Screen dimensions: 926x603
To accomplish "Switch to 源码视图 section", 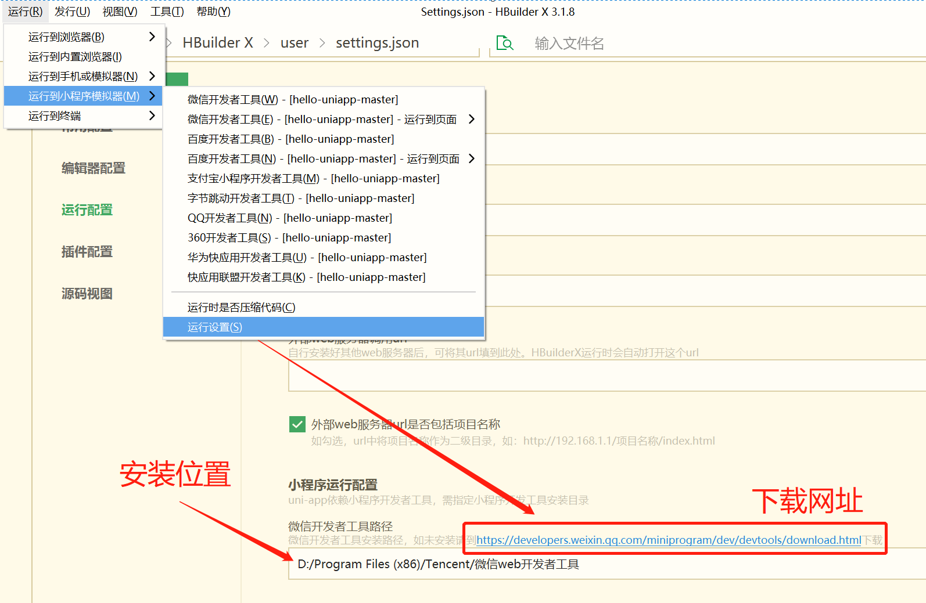I will coord(87,294).
